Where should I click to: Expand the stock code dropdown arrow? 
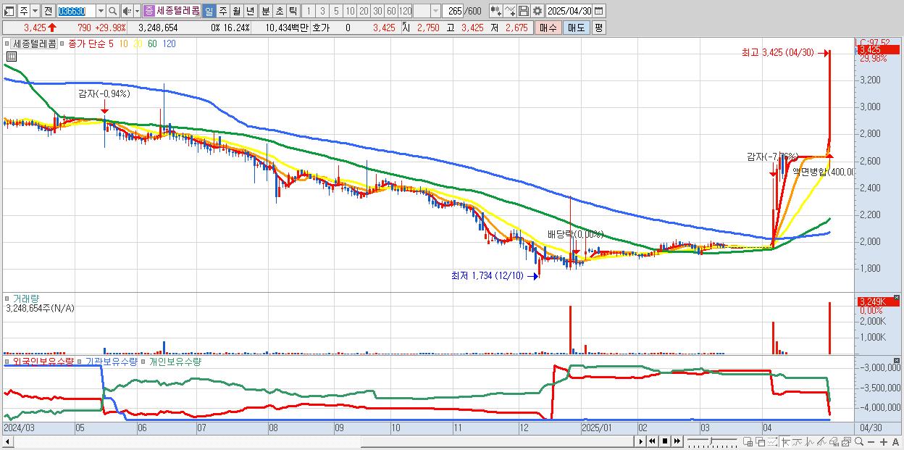(x=101, y=11)
